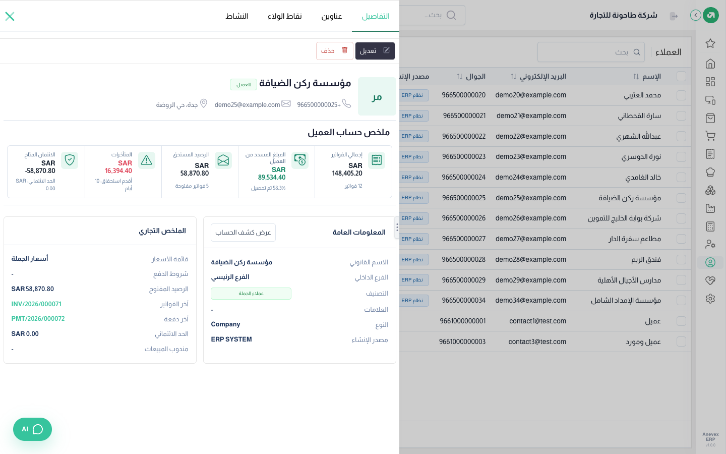Open the settings gear sidebar icon
The image size is (726, 454).
point(710,299)
